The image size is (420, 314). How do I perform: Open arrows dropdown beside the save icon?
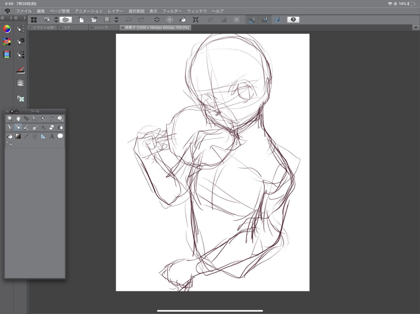point(117,20)
